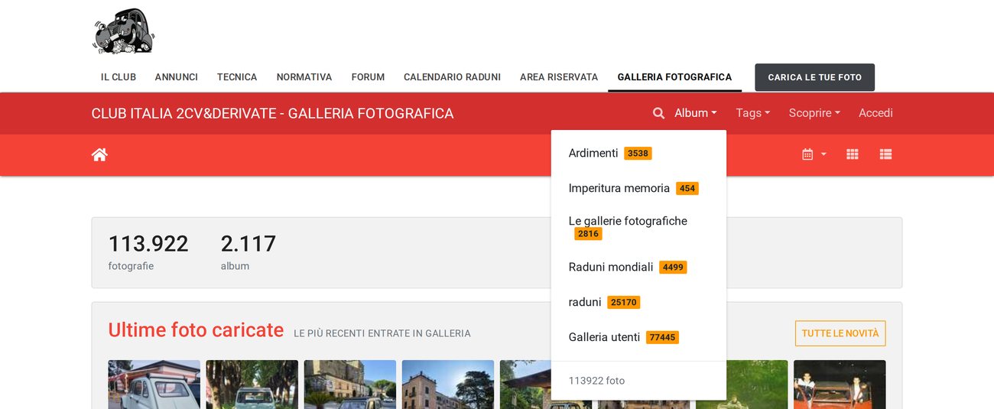This screenshot has height=409, width=994.
Task: Open the third thumbnail with stone building
Action: (349, 385)
